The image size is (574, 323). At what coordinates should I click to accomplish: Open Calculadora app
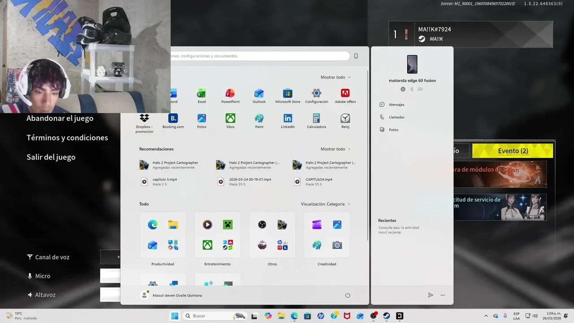pos(317,118)
